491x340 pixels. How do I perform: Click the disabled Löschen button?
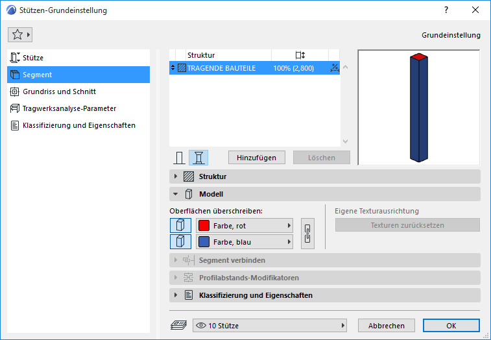pos(322,158)
